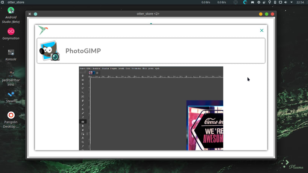Open the PhotoGIMP screenshot preview image
Screen dimensions: 308x173
[151, 108]
